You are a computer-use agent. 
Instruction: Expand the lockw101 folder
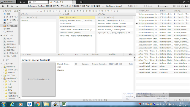[3, 73]
